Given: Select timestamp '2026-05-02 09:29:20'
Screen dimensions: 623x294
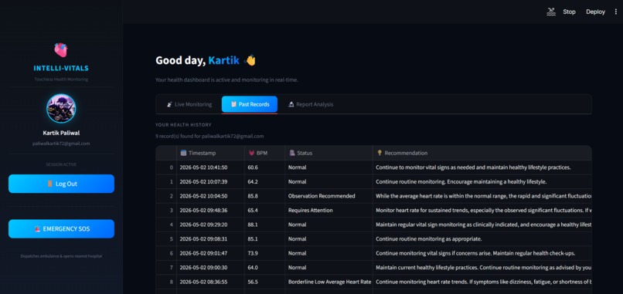Looking at the screenshot, I should 203,225.
